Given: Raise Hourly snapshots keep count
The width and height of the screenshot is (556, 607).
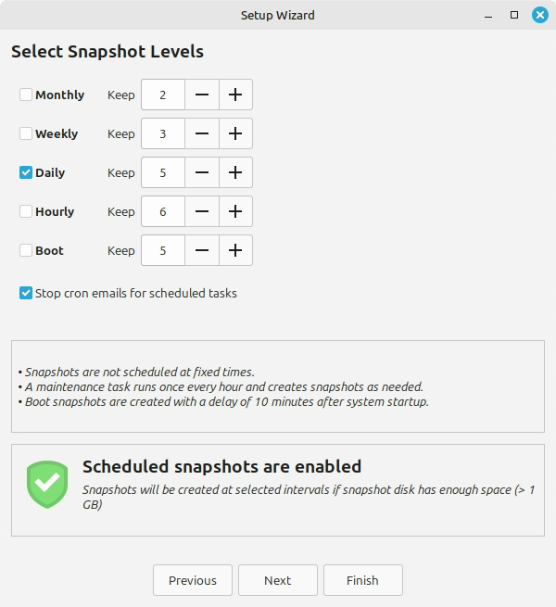Looking at the screenshot, I should click(235, 211).
